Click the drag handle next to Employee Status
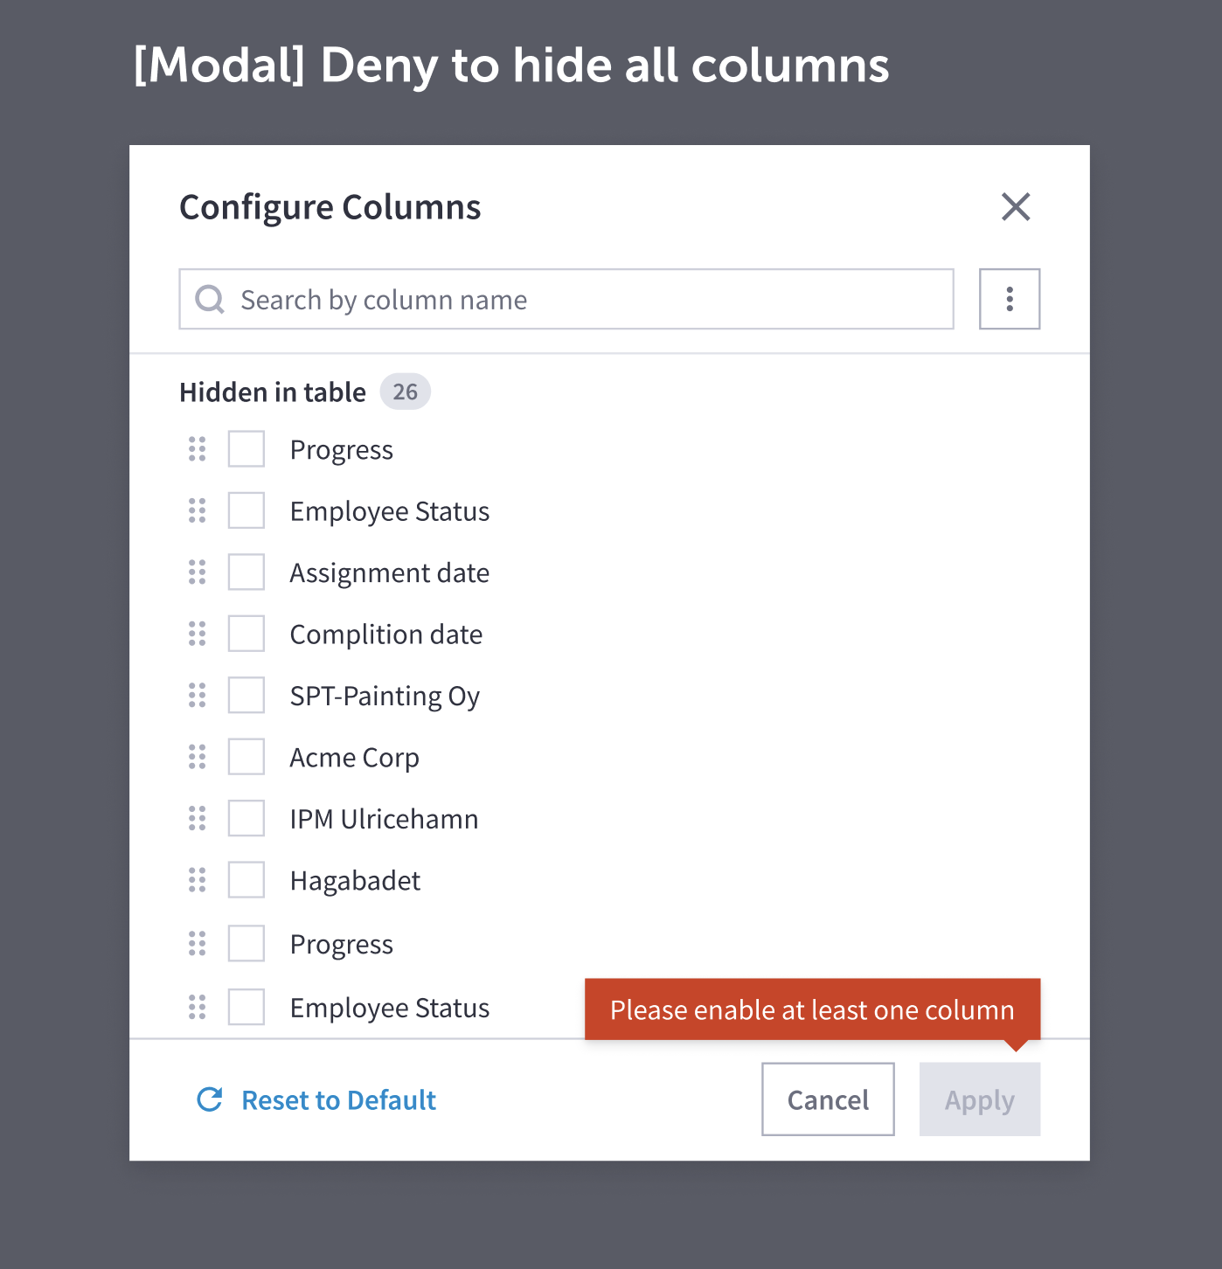This screenshot has height=1269, width=1222. click(196, 510)
